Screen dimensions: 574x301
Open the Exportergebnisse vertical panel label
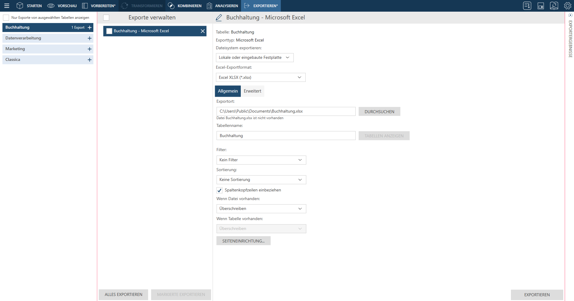pyautogui.click(x=570, y=39)
